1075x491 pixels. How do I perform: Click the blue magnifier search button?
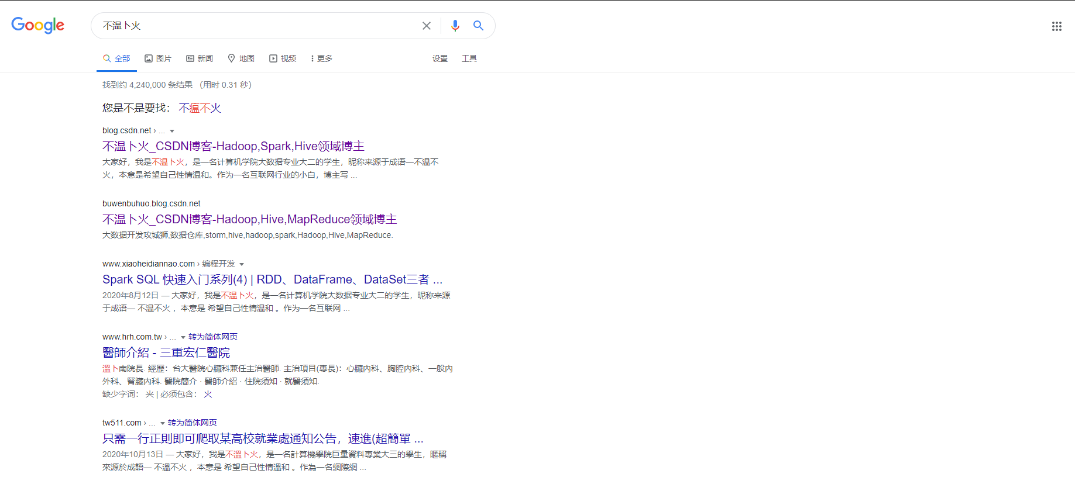point(478,26)
